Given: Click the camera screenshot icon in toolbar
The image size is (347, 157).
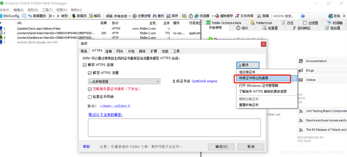Looking at the screenshot, I should [184, 16].
